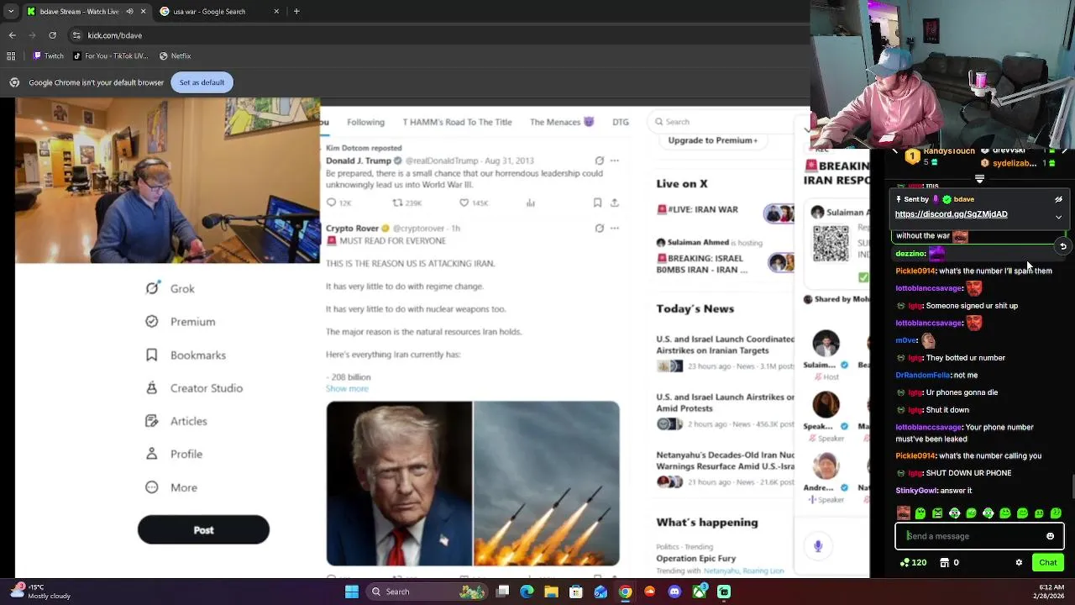1075x605 pixels.
Task: Share the Donald J. Trump tweet
Action: click(x=615, y=203)
